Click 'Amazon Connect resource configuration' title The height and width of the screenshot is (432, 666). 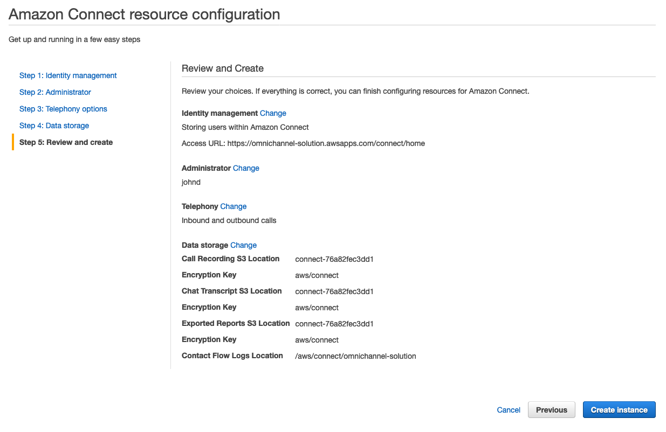click(x=145, y=15)
